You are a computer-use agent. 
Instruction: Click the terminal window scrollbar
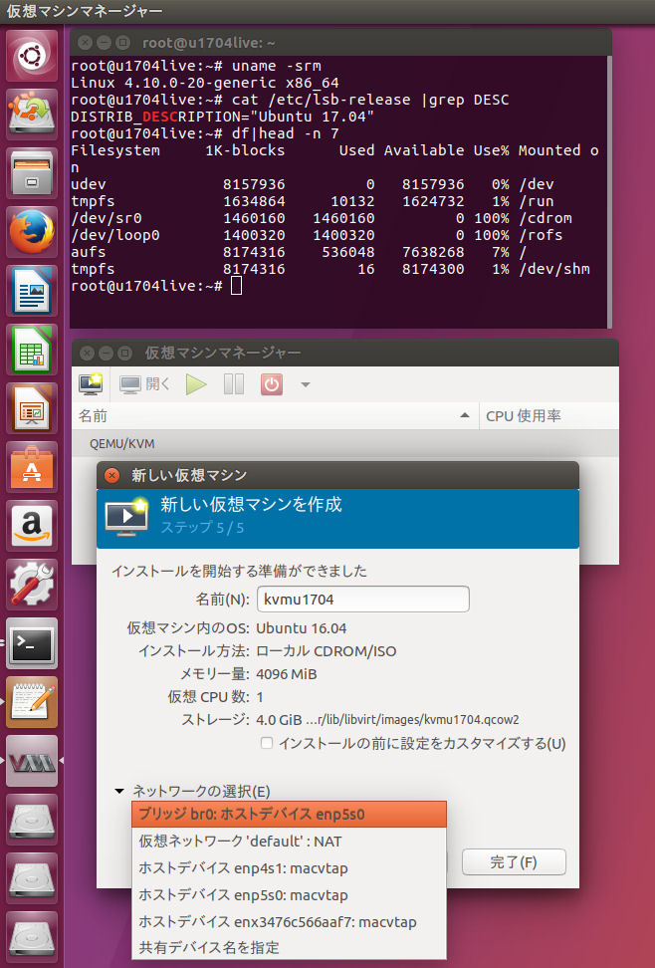pyautogui.click(x=609, y=191)
